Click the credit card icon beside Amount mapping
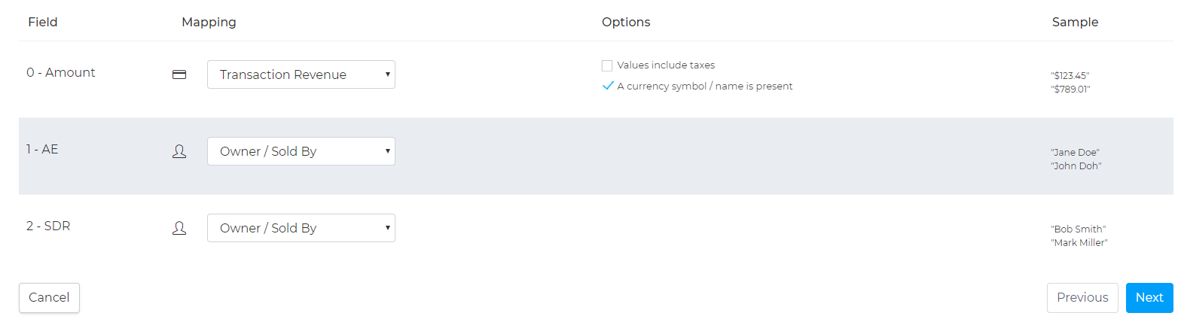 pyautogui.click(x=179, y=74)
